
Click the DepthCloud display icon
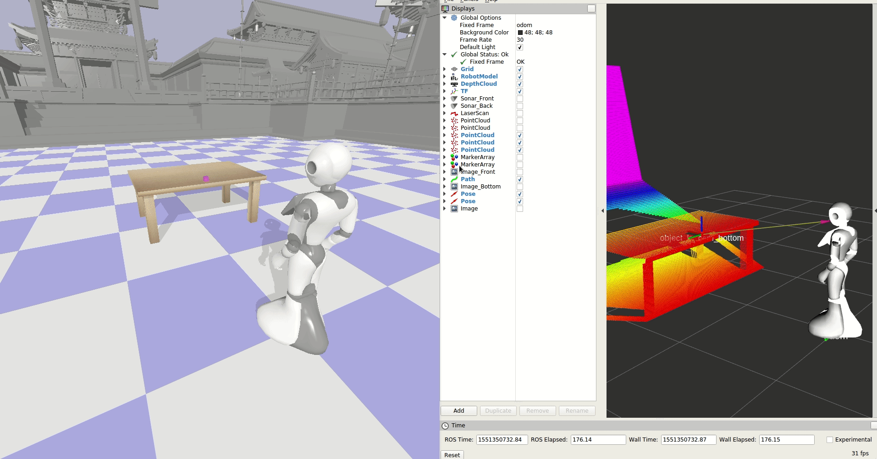click(x=454, y=83)
